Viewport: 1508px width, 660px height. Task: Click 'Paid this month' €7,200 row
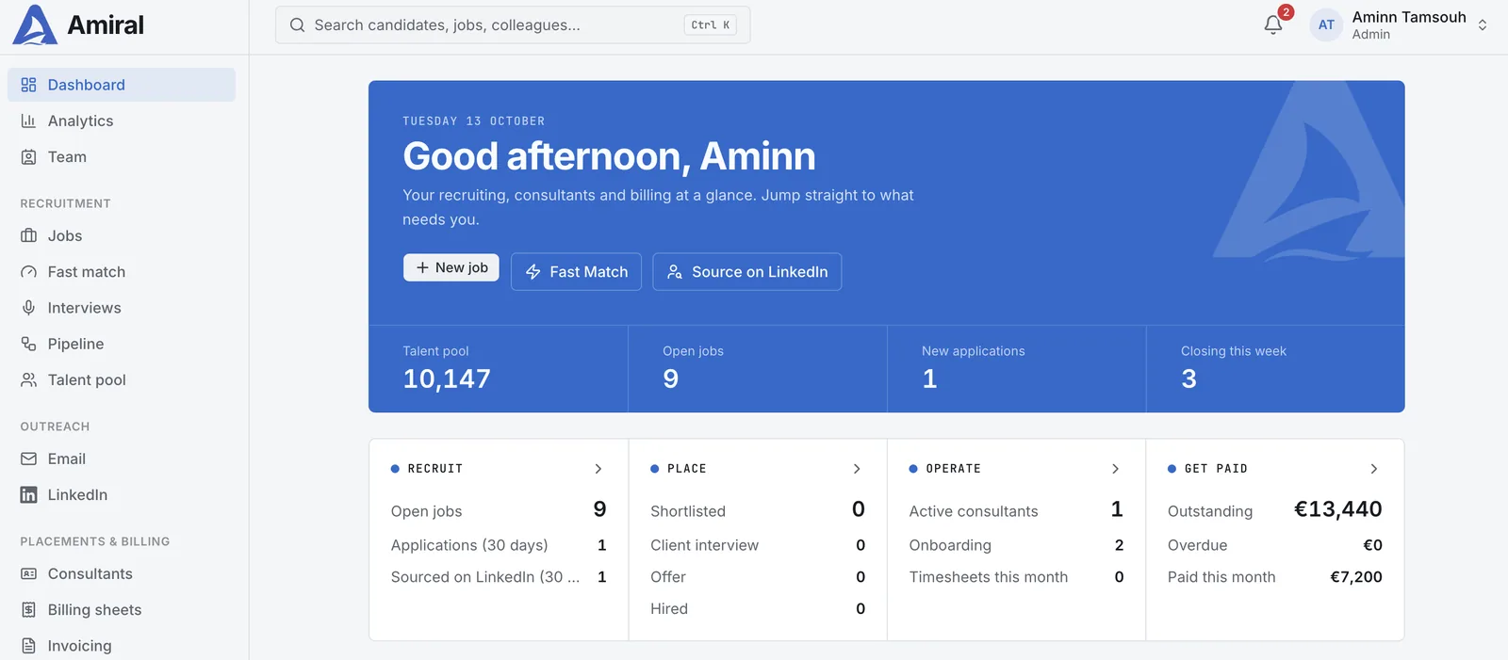click(1275, 577)
